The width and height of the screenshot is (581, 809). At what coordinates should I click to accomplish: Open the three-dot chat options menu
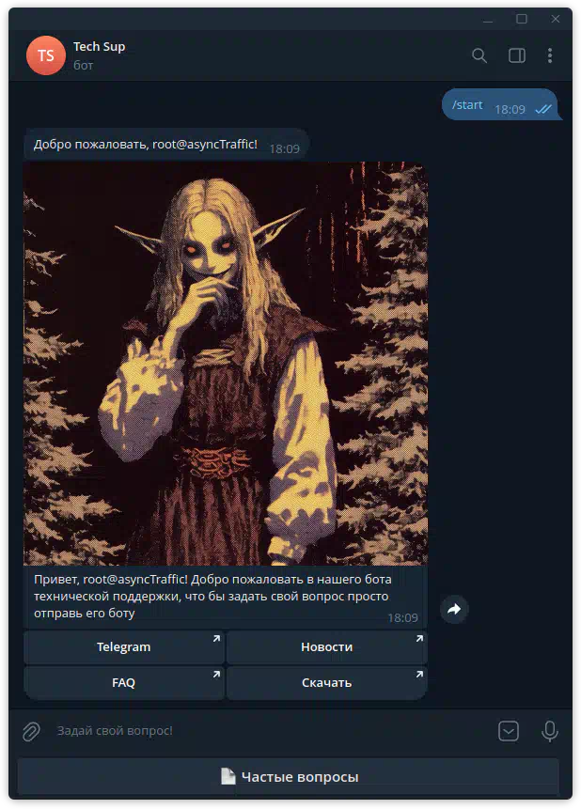pyautogui.click(x=550, y=55)
